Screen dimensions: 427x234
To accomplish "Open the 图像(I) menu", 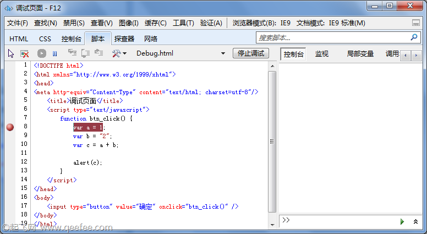I will [x=129, y=23].
